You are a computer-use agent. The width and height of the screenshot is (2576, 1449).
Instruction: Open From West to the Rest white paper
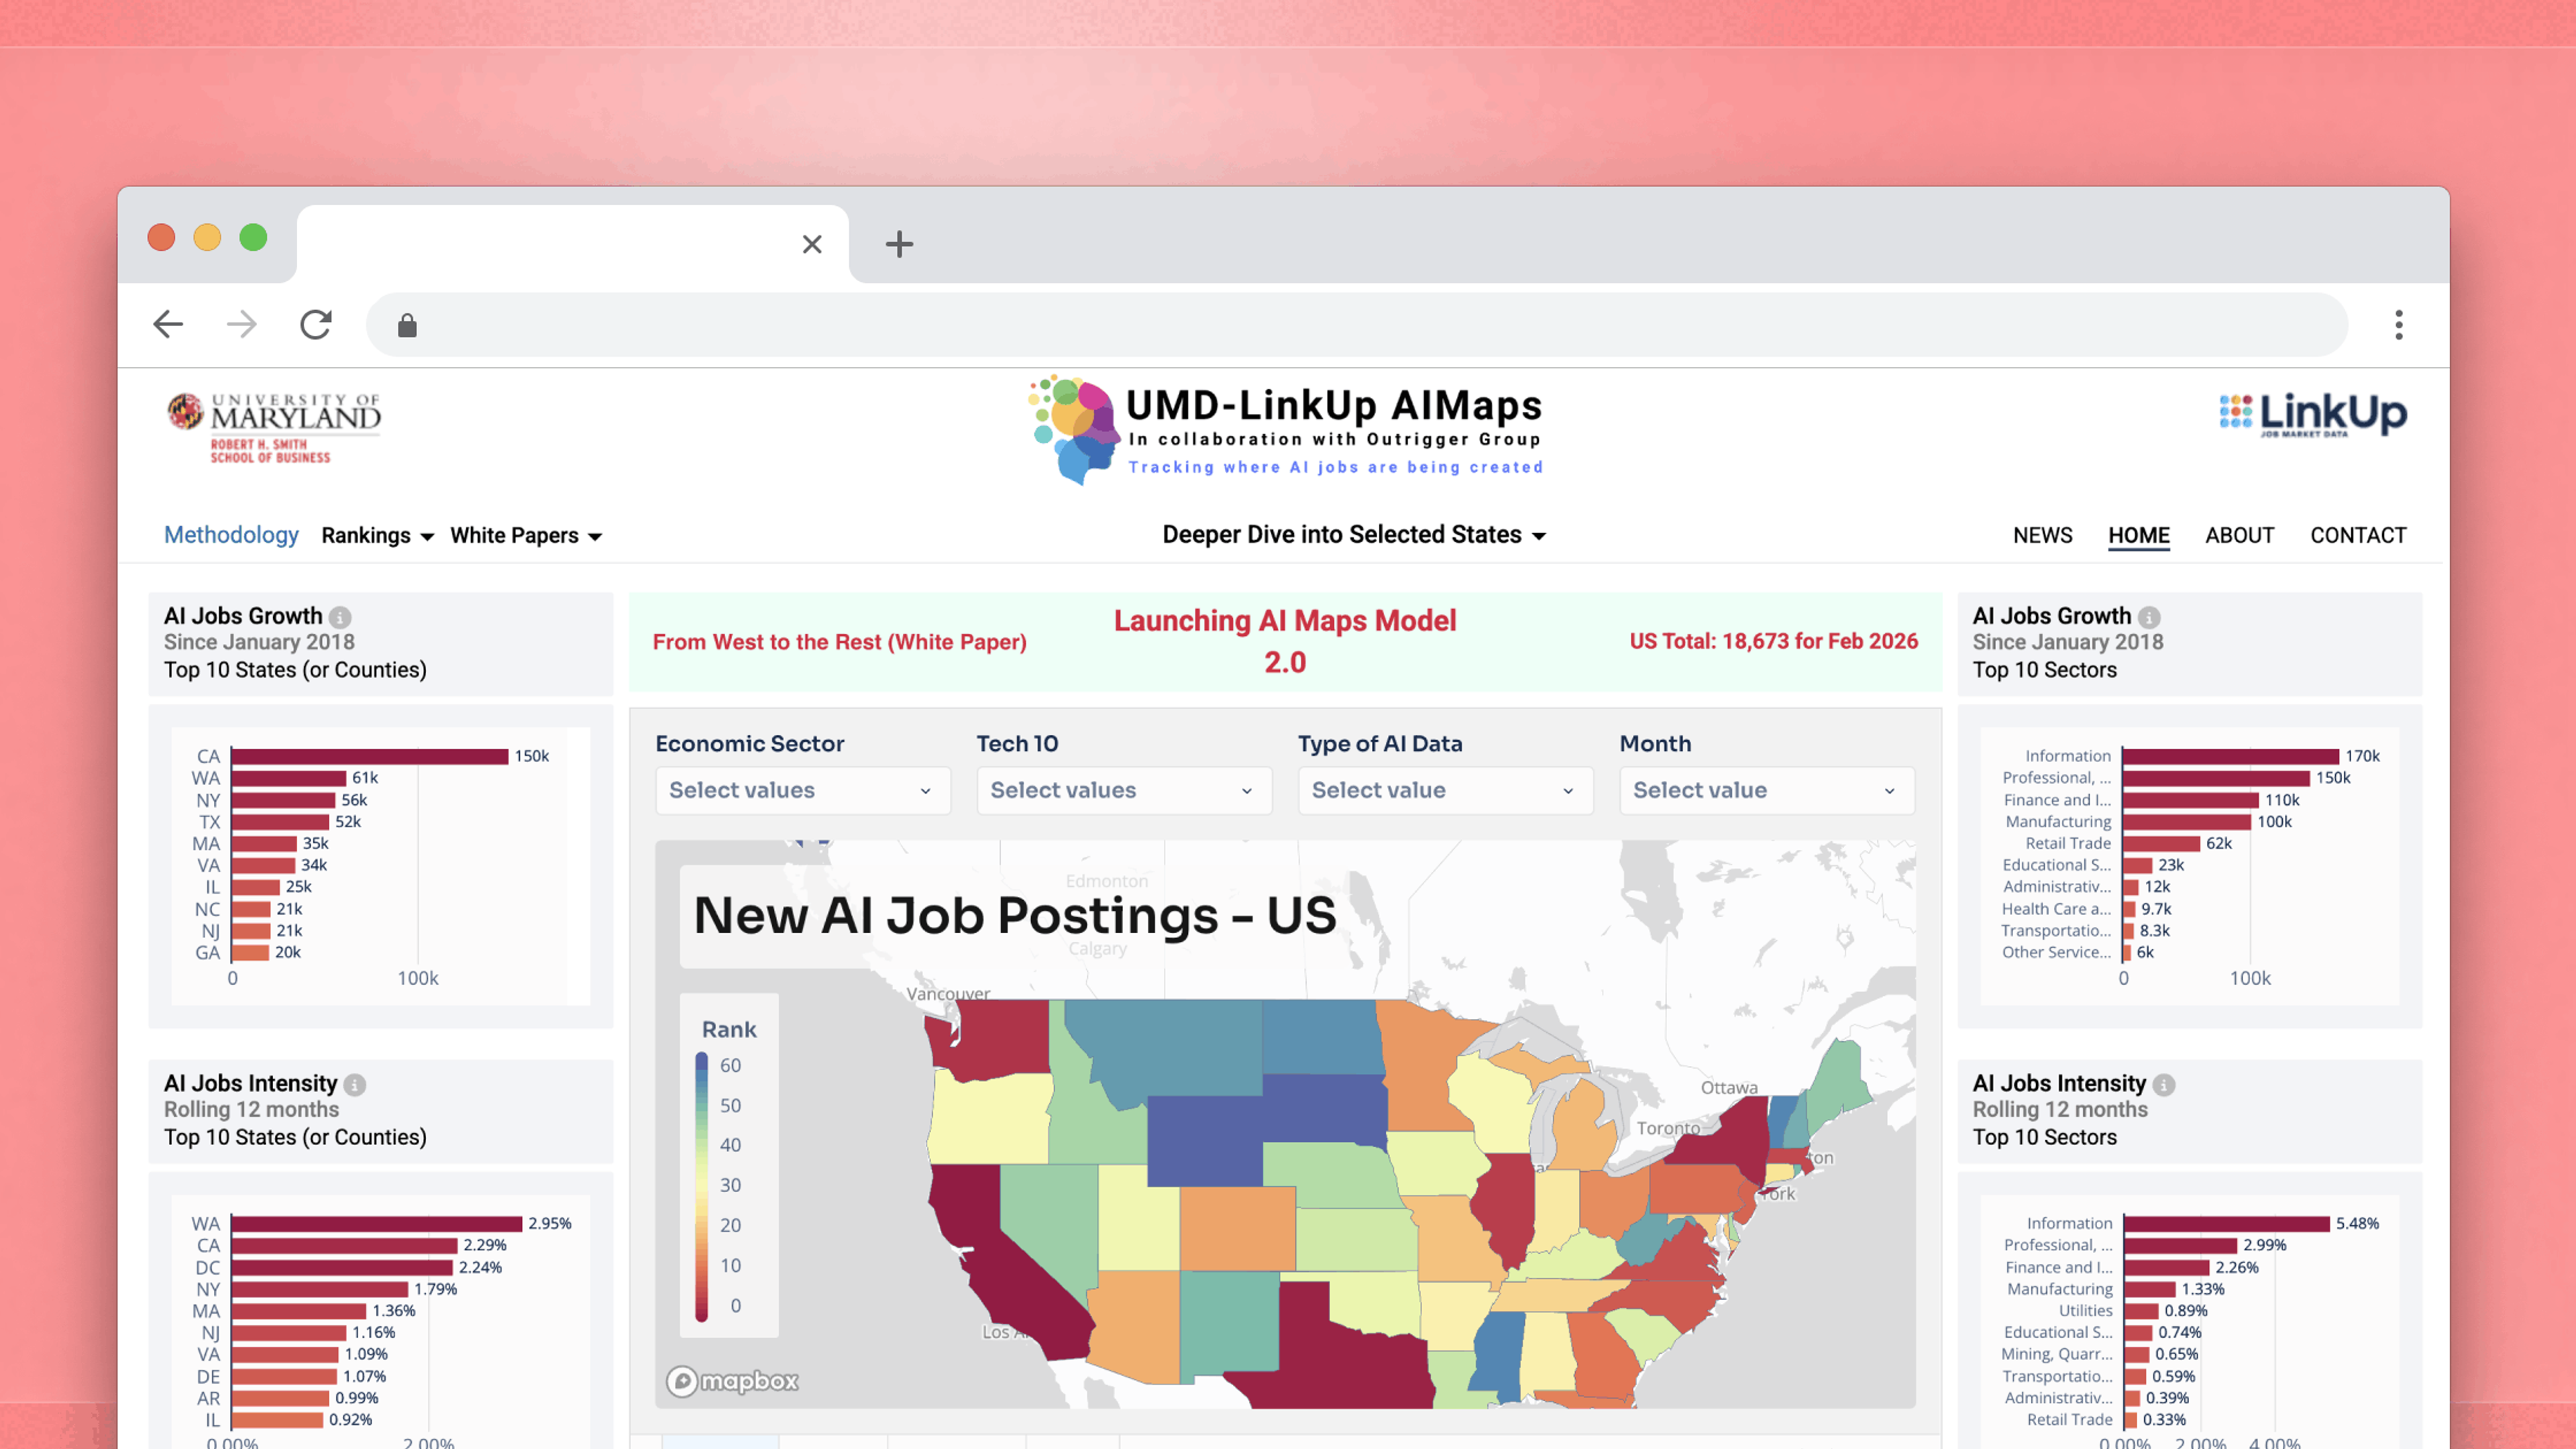[840, 642]
